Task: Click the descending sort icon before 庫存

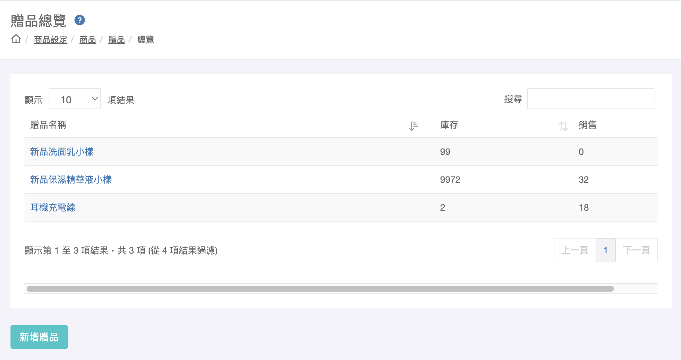Action: click(x=413, y=126)
